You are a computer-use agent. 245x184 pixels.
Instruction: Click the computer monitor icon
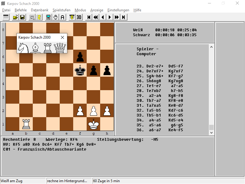(x=48, y=17)
